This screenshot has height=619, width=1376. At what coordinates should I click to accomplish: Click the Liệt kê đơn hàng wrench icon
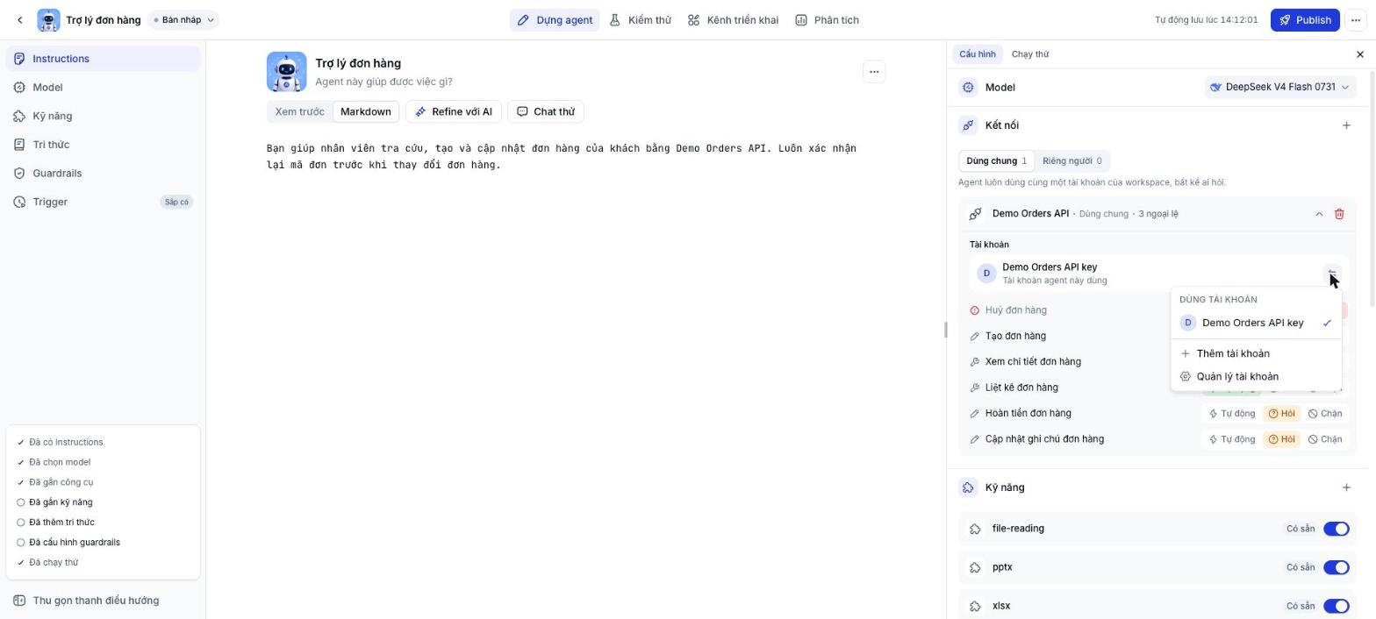(x=974, y=388)
